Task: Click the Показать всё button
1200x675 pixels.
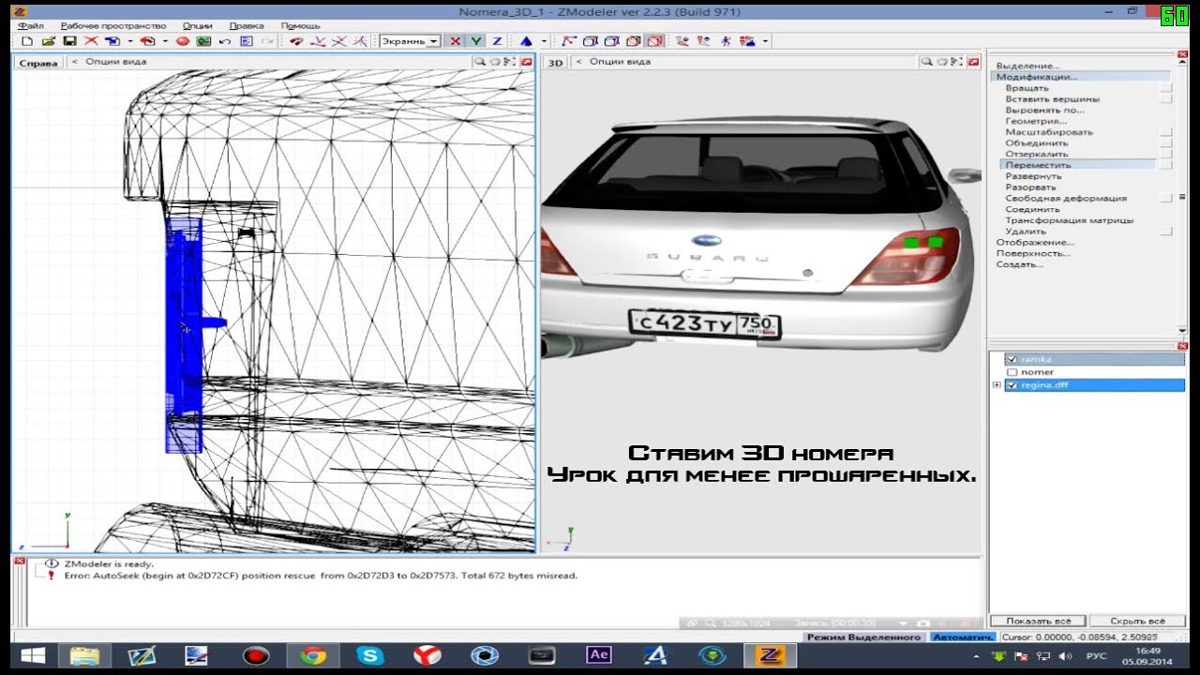Action: [x=1038, y=621]
